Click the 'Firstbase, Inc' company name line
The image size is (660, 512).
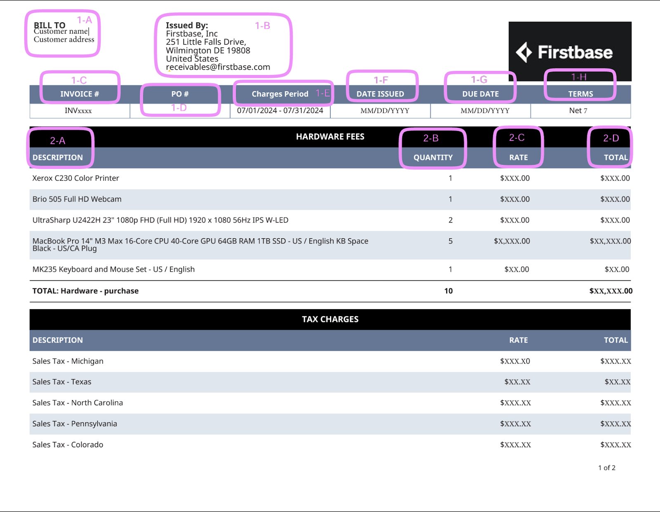pos(192,34)
